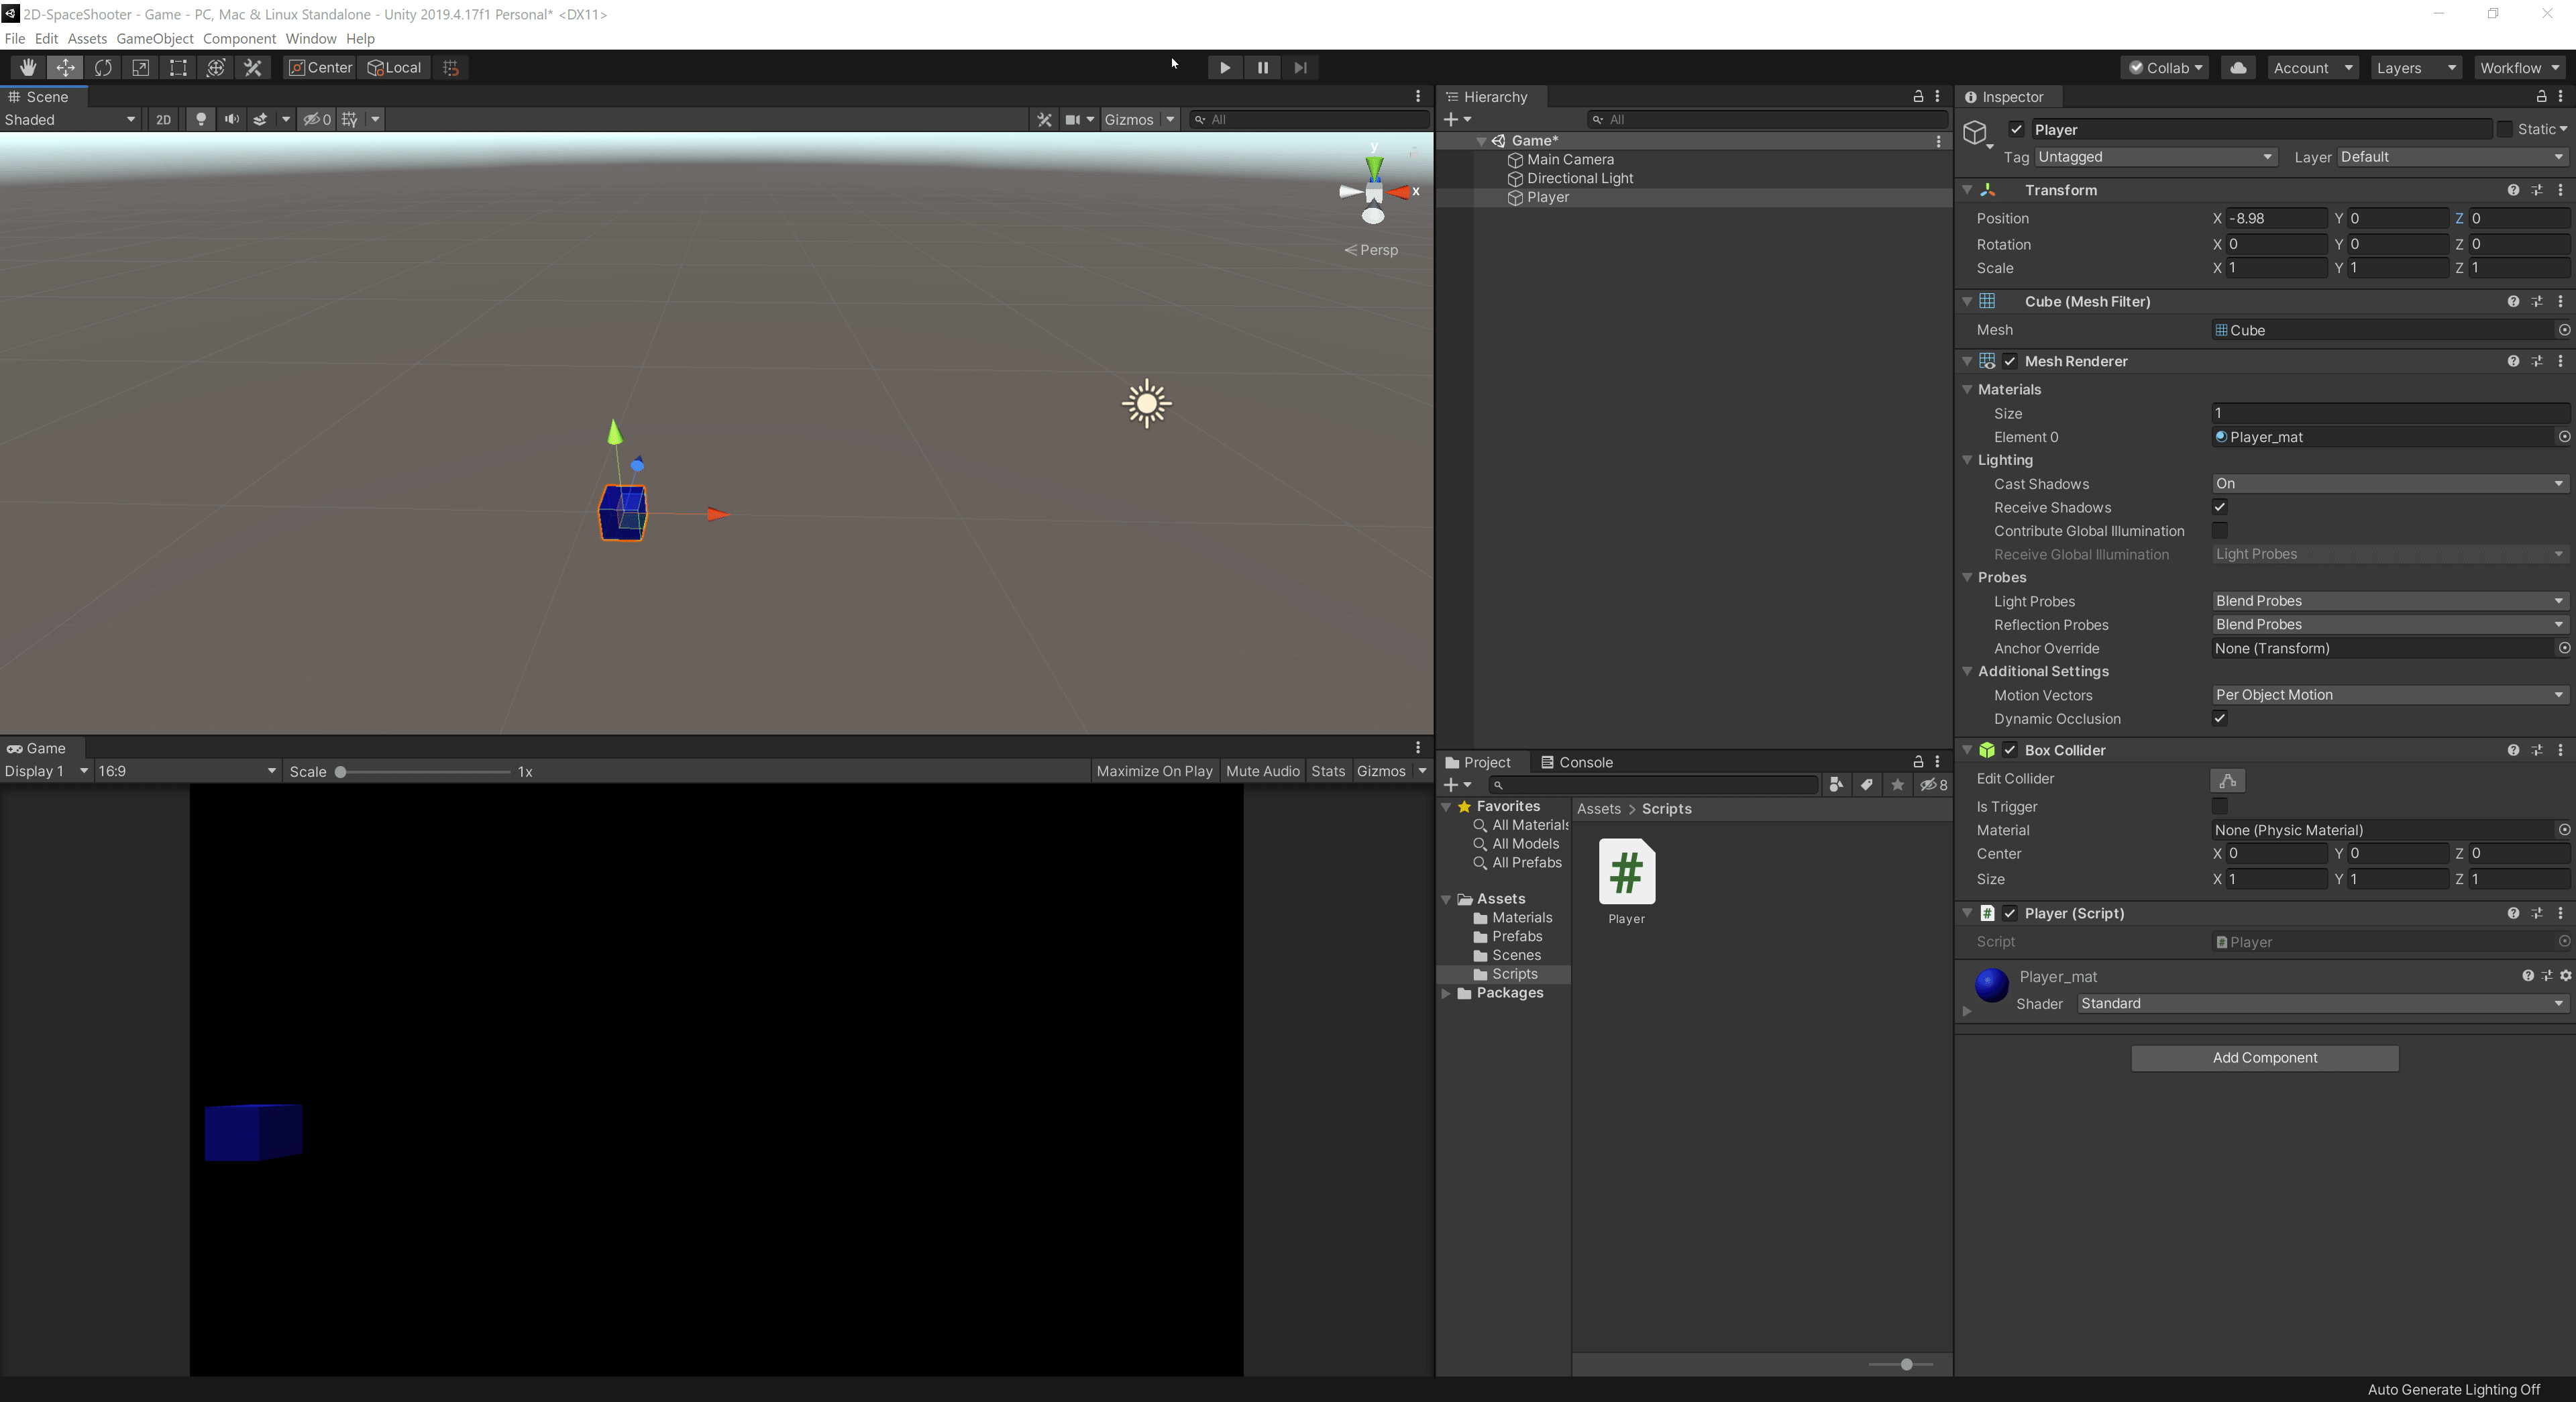Select the Hand tool in toolbar
This screenshot has height=1402, width=2576.
coord(27,67)
